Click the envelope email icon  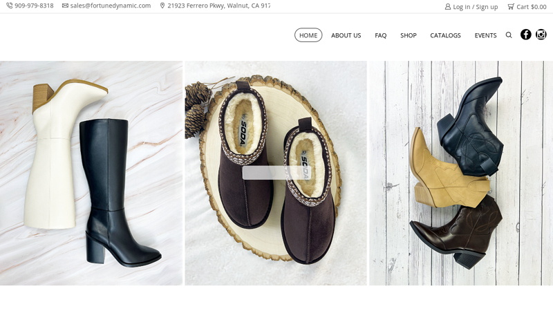[65, 6]
